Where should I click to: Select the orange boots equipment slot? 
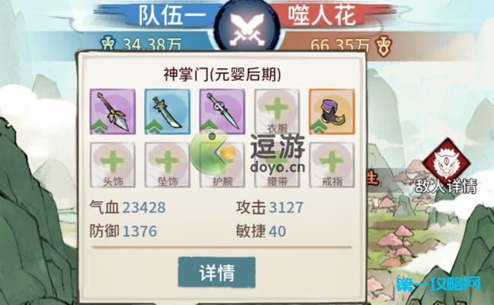[x=332, y=112]
